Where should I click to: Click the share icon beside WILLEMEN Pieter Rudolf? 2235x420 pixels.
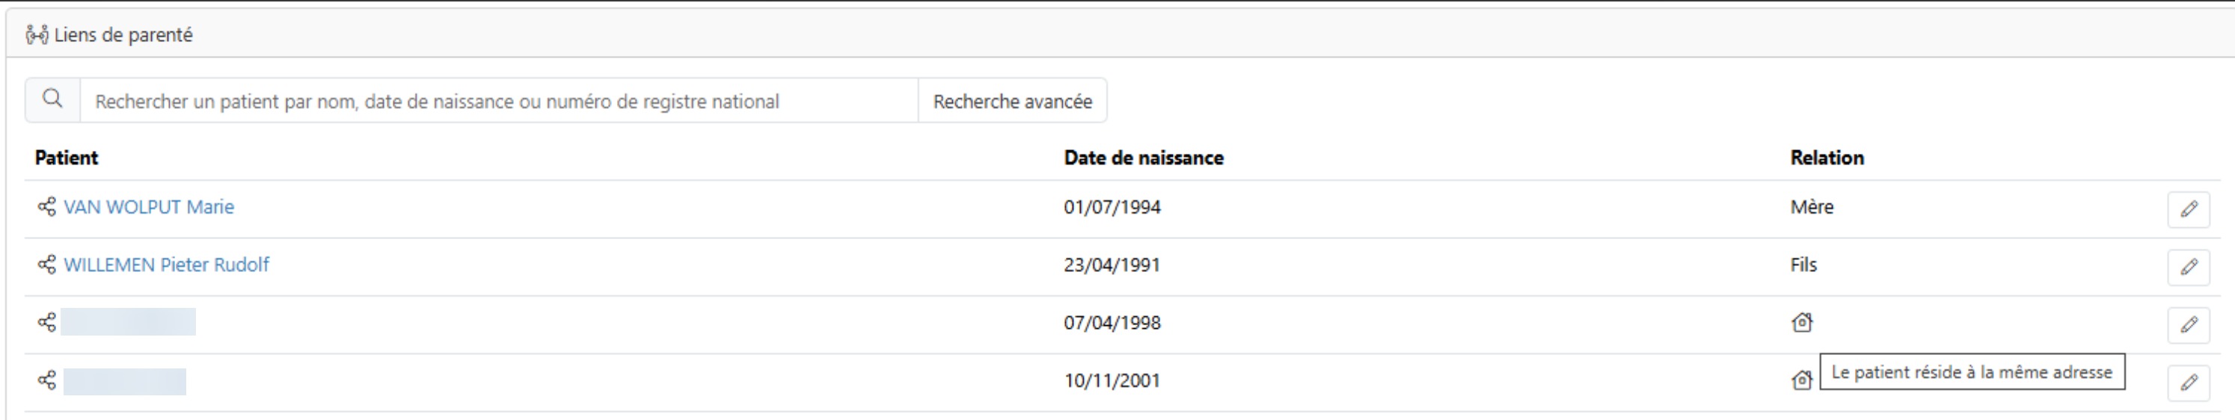pyautogui.click(x=47, y=264)
